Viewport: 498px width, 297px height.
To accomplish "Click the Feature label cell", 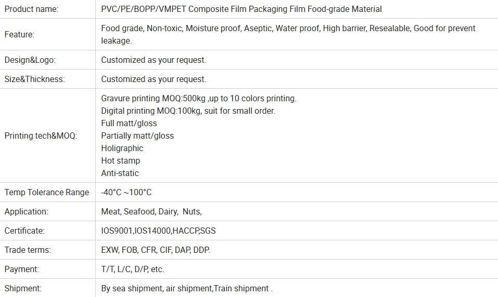I will point(48,34).
